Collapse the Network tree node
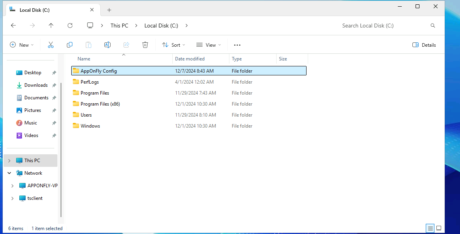The image size is (460, 234). (9, 173)
